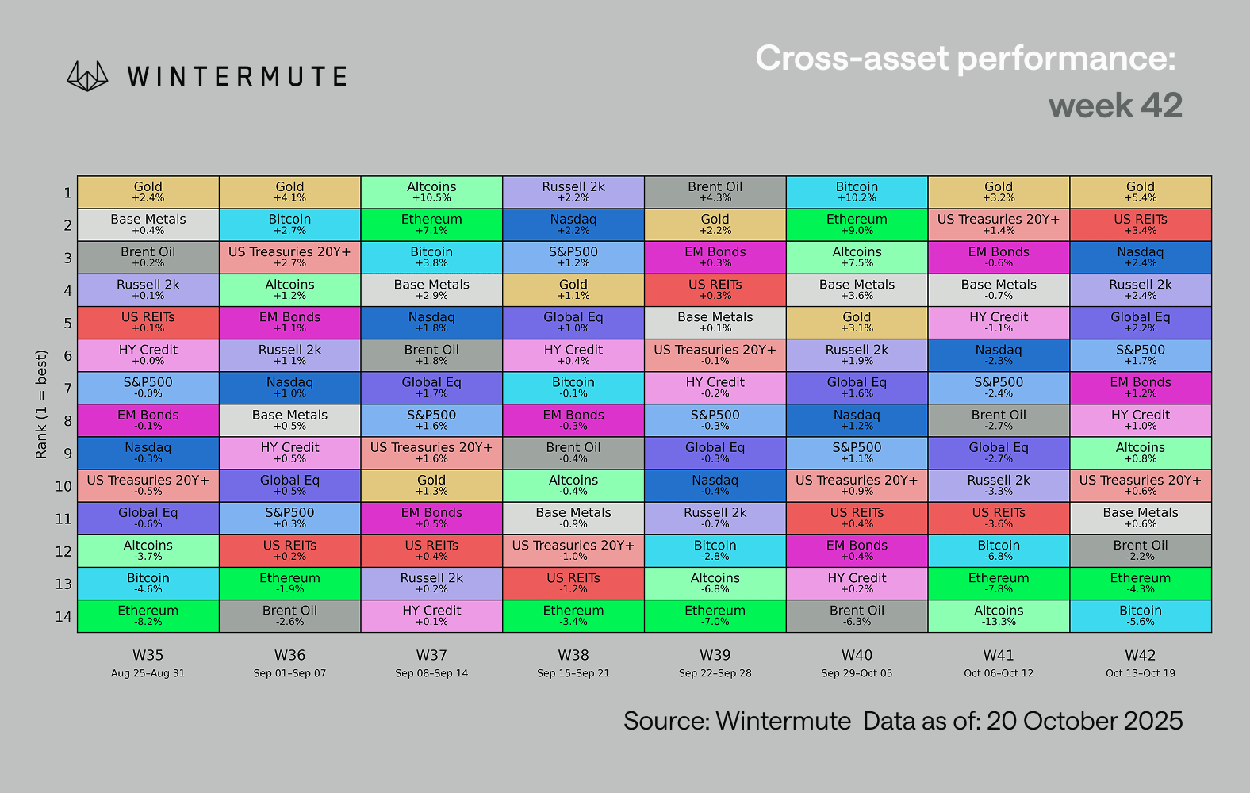Click the "Rank (1 = best)" axis label
Screen dimensions: 1250x793
click(41, 404)
